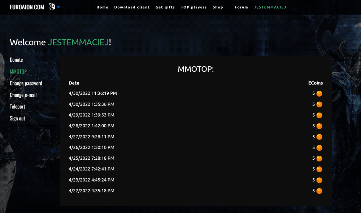Open the Shop page
This screenshot has width=361, height=213.
coord(218,7)
